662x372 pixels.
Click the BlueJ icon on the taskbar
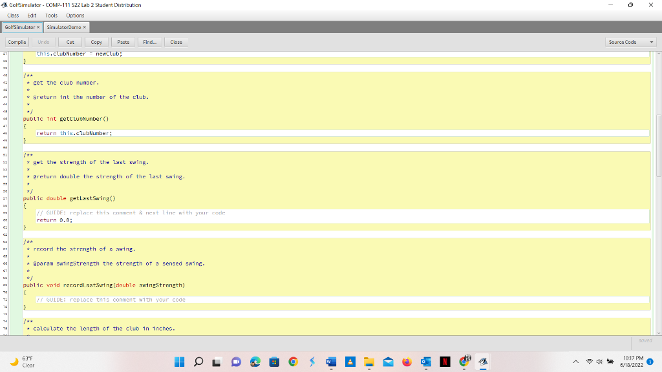point(483,362)
